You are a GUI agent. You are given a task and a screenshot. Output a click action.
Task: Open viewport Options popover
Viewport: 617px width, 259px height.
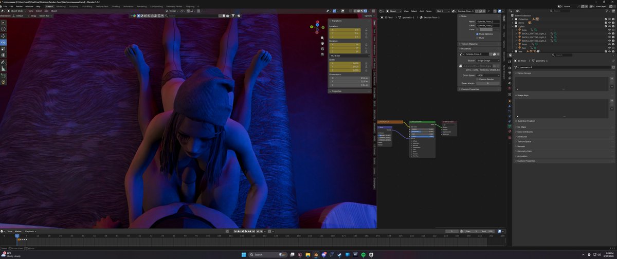368,16
